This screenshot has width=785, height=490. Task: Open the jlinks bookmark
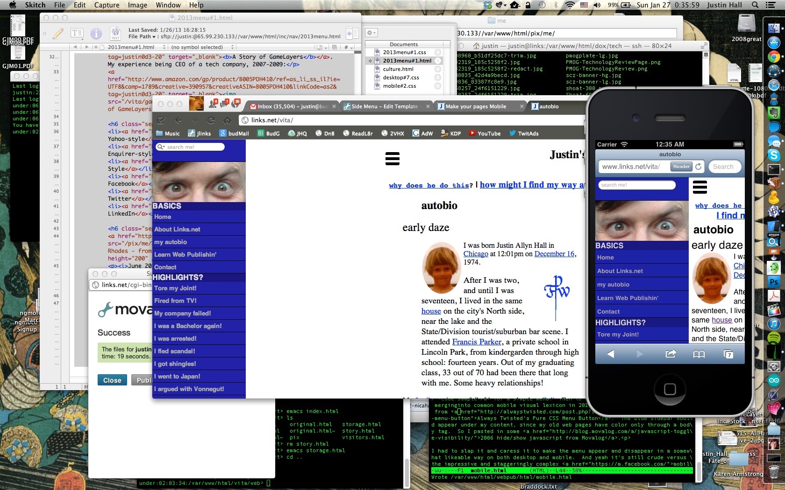199,133
